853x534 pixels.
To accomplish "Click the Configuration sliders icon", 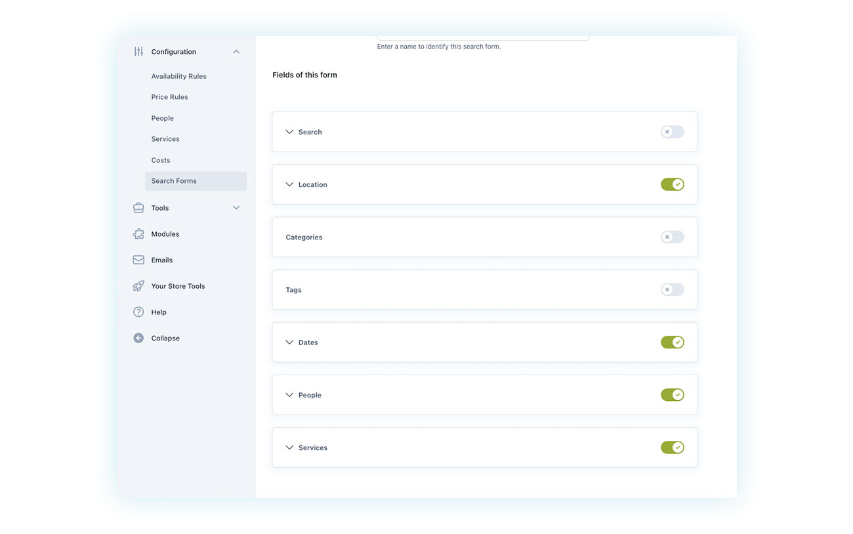I will 138,51.
